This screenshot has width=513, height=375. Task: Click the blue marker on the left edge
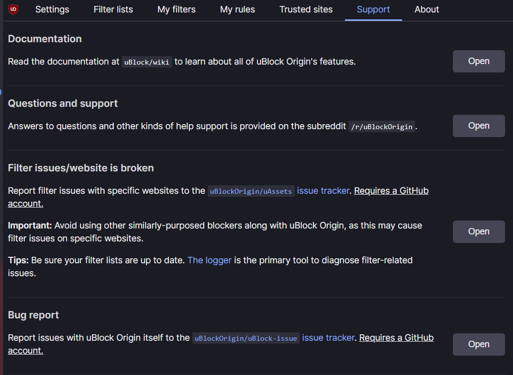click(1, 92)
